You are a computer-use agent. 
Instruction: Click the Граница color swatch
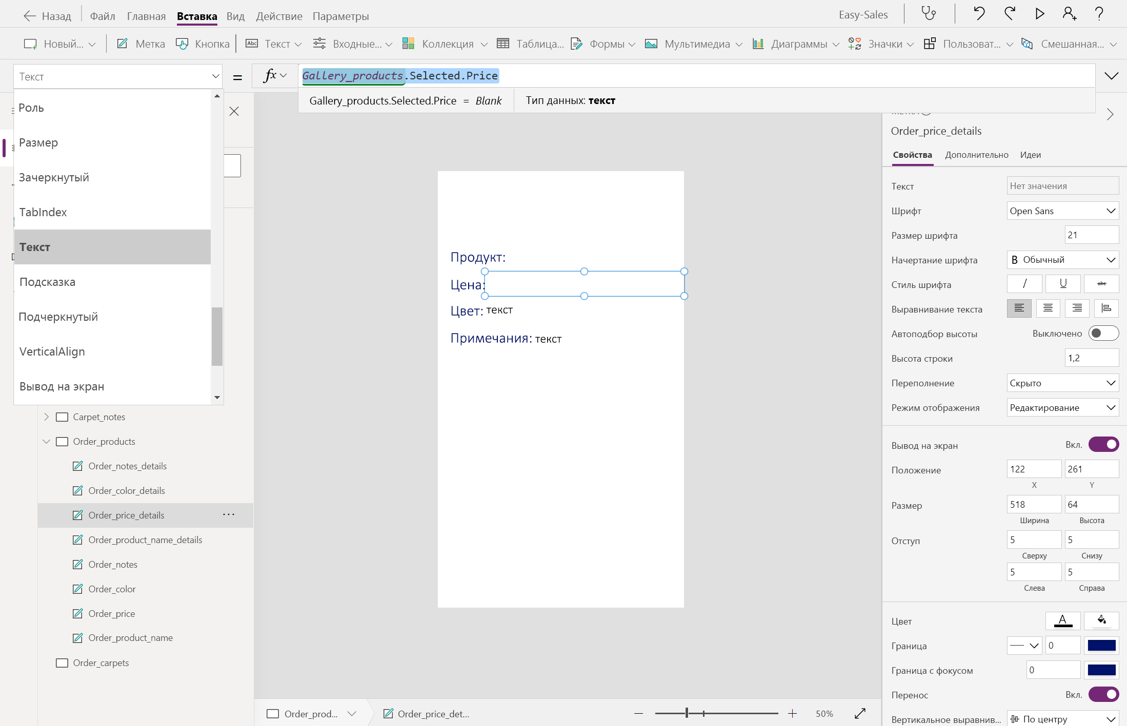[x=1101, y=646]
